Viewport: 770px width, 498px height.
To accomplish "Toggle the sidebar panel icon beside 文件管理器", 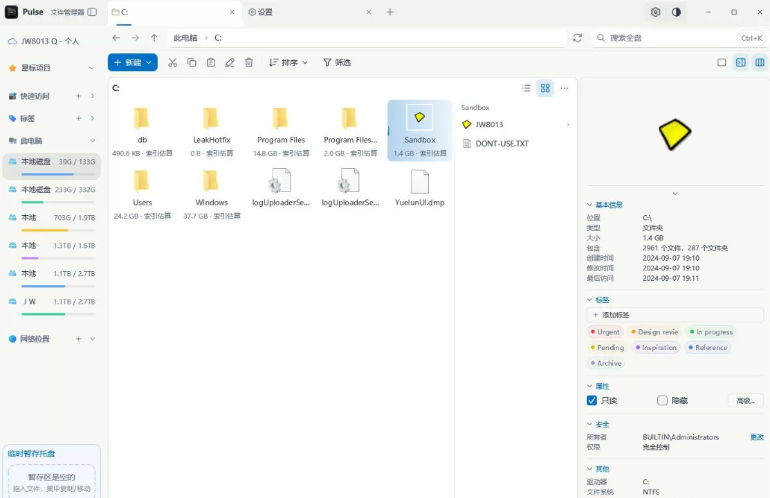I will pyautogui.click(x=92, y=12).
